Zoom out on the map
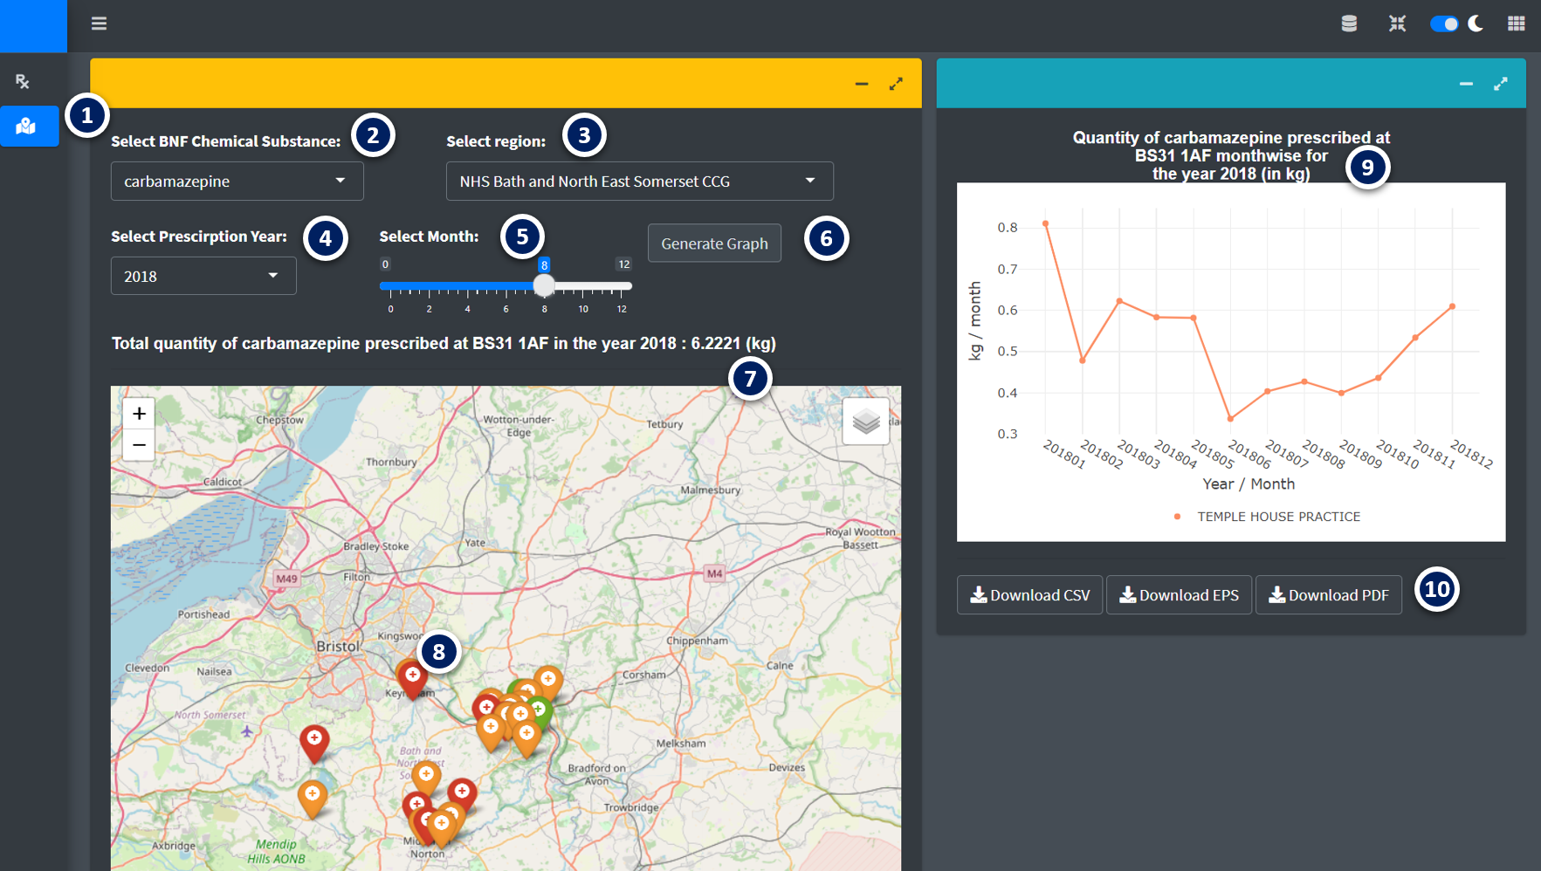1541x871 pixels. (139, 445)
